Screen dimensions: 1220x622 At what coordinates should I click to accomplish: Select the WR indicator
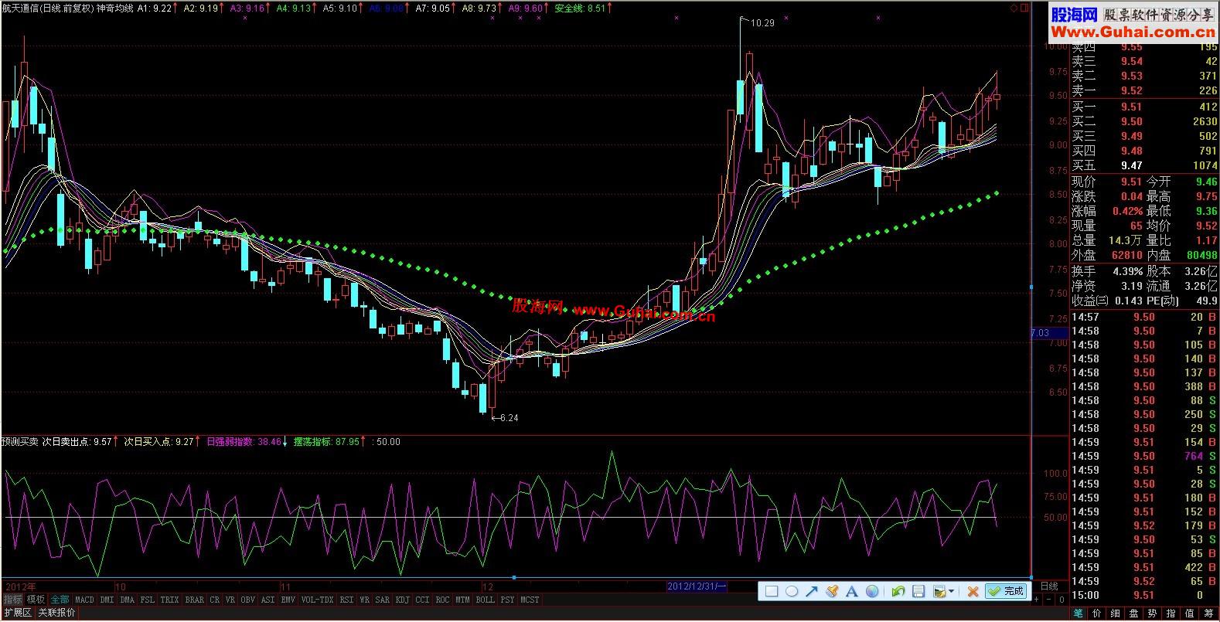click(x=364, y=600)
